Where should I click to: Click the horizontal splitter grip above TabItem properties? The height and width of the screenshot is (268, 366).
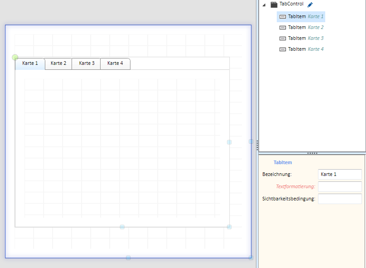click(312, 153)
